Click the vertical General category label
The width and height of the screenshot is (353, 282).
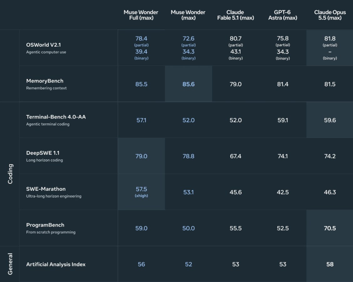tap(10, 264)
